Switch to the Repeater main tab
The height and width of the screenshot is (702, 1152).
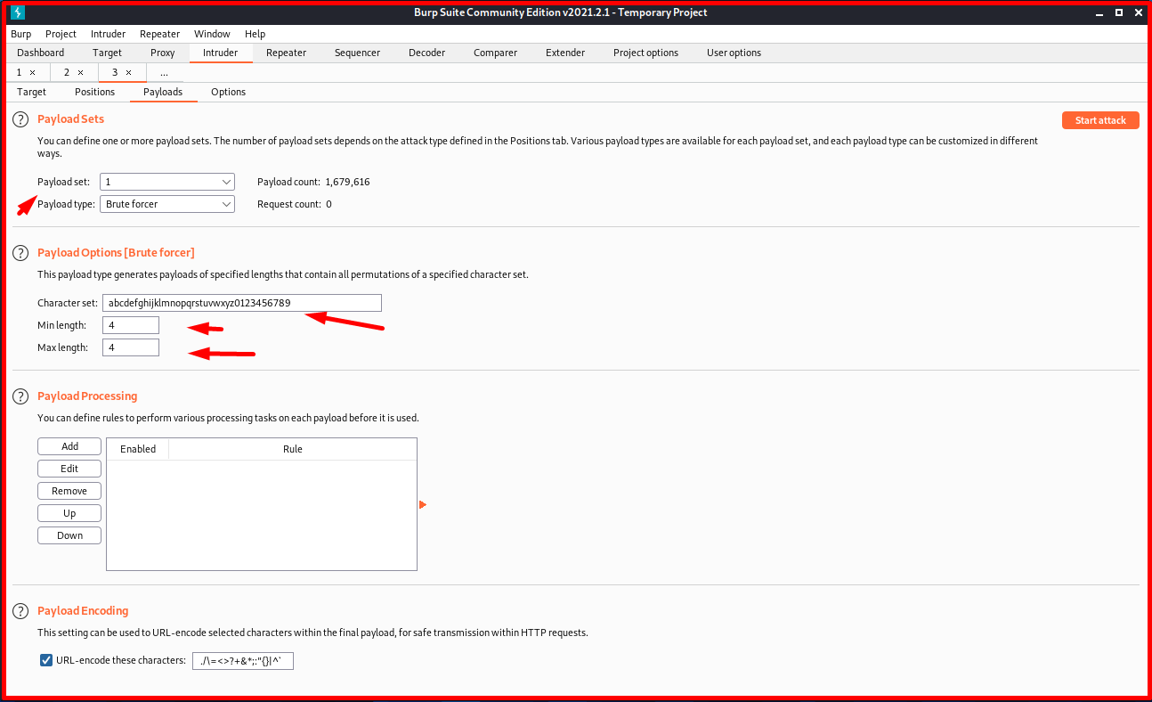tap(287, 53)
